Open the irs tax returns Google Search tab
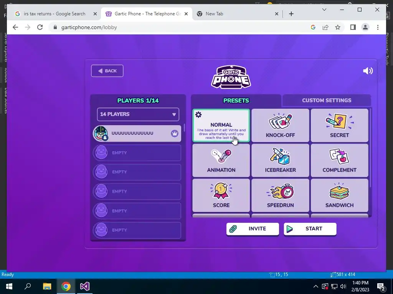Screen dimensions: 393x294 click(54, 14)
